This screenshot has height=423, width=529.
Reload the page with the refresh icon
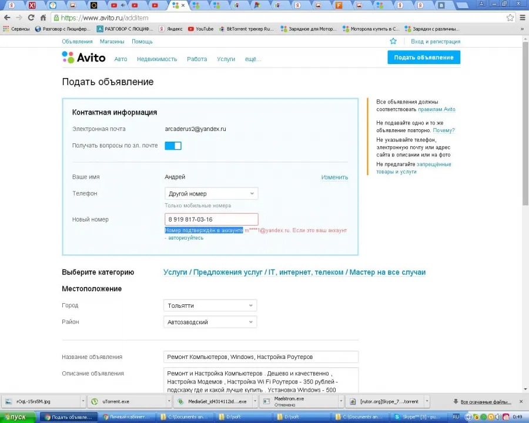[31, 18]
